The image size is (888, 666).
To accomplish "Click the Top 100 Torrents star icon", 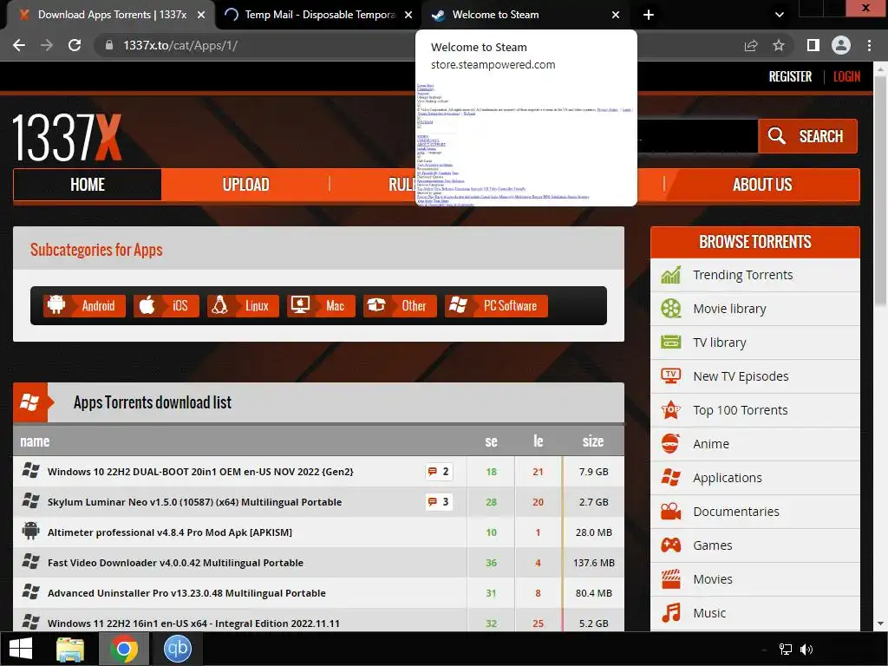I will tap(670, 410).
